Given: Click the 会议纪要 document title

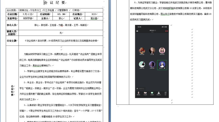Looking at the screenshot, I should [55, 3].
